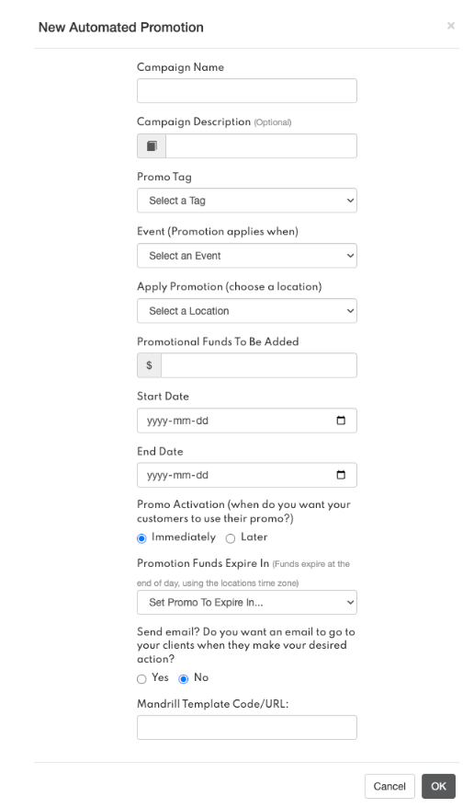The height and width of the screenshot is (808, 474).
Task: Select the Immediately radio button
Action: tap(141, 538)
